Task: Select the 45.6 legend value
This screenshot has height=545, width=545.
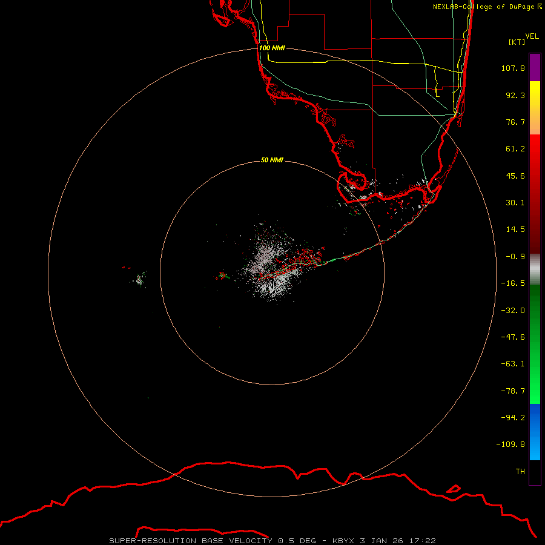Action: (515, 176)
